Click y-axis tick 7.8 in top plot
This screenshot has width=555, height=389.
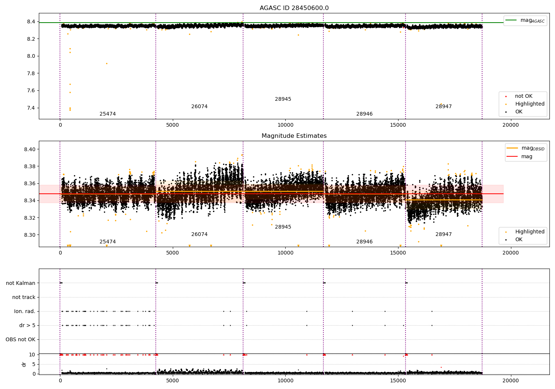[31, 73]
